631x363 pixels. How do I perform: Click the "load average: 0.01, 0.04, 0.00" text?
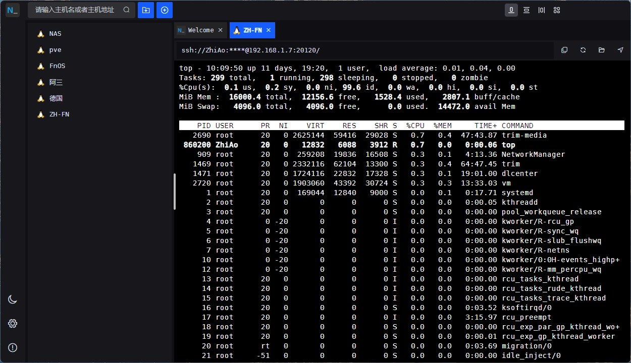pos(447,68)
